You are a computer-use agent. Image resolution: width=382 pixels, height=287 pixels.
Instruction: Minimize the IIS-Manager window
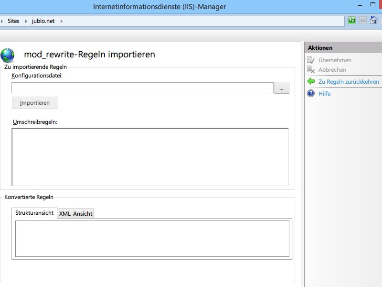tap(360, 5)
